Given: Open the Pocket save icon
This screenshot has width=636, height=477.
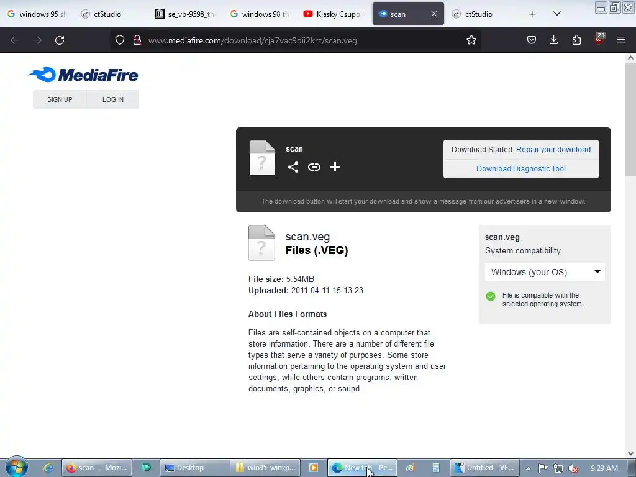Looking at the screenshot, I should pos(532,40).
